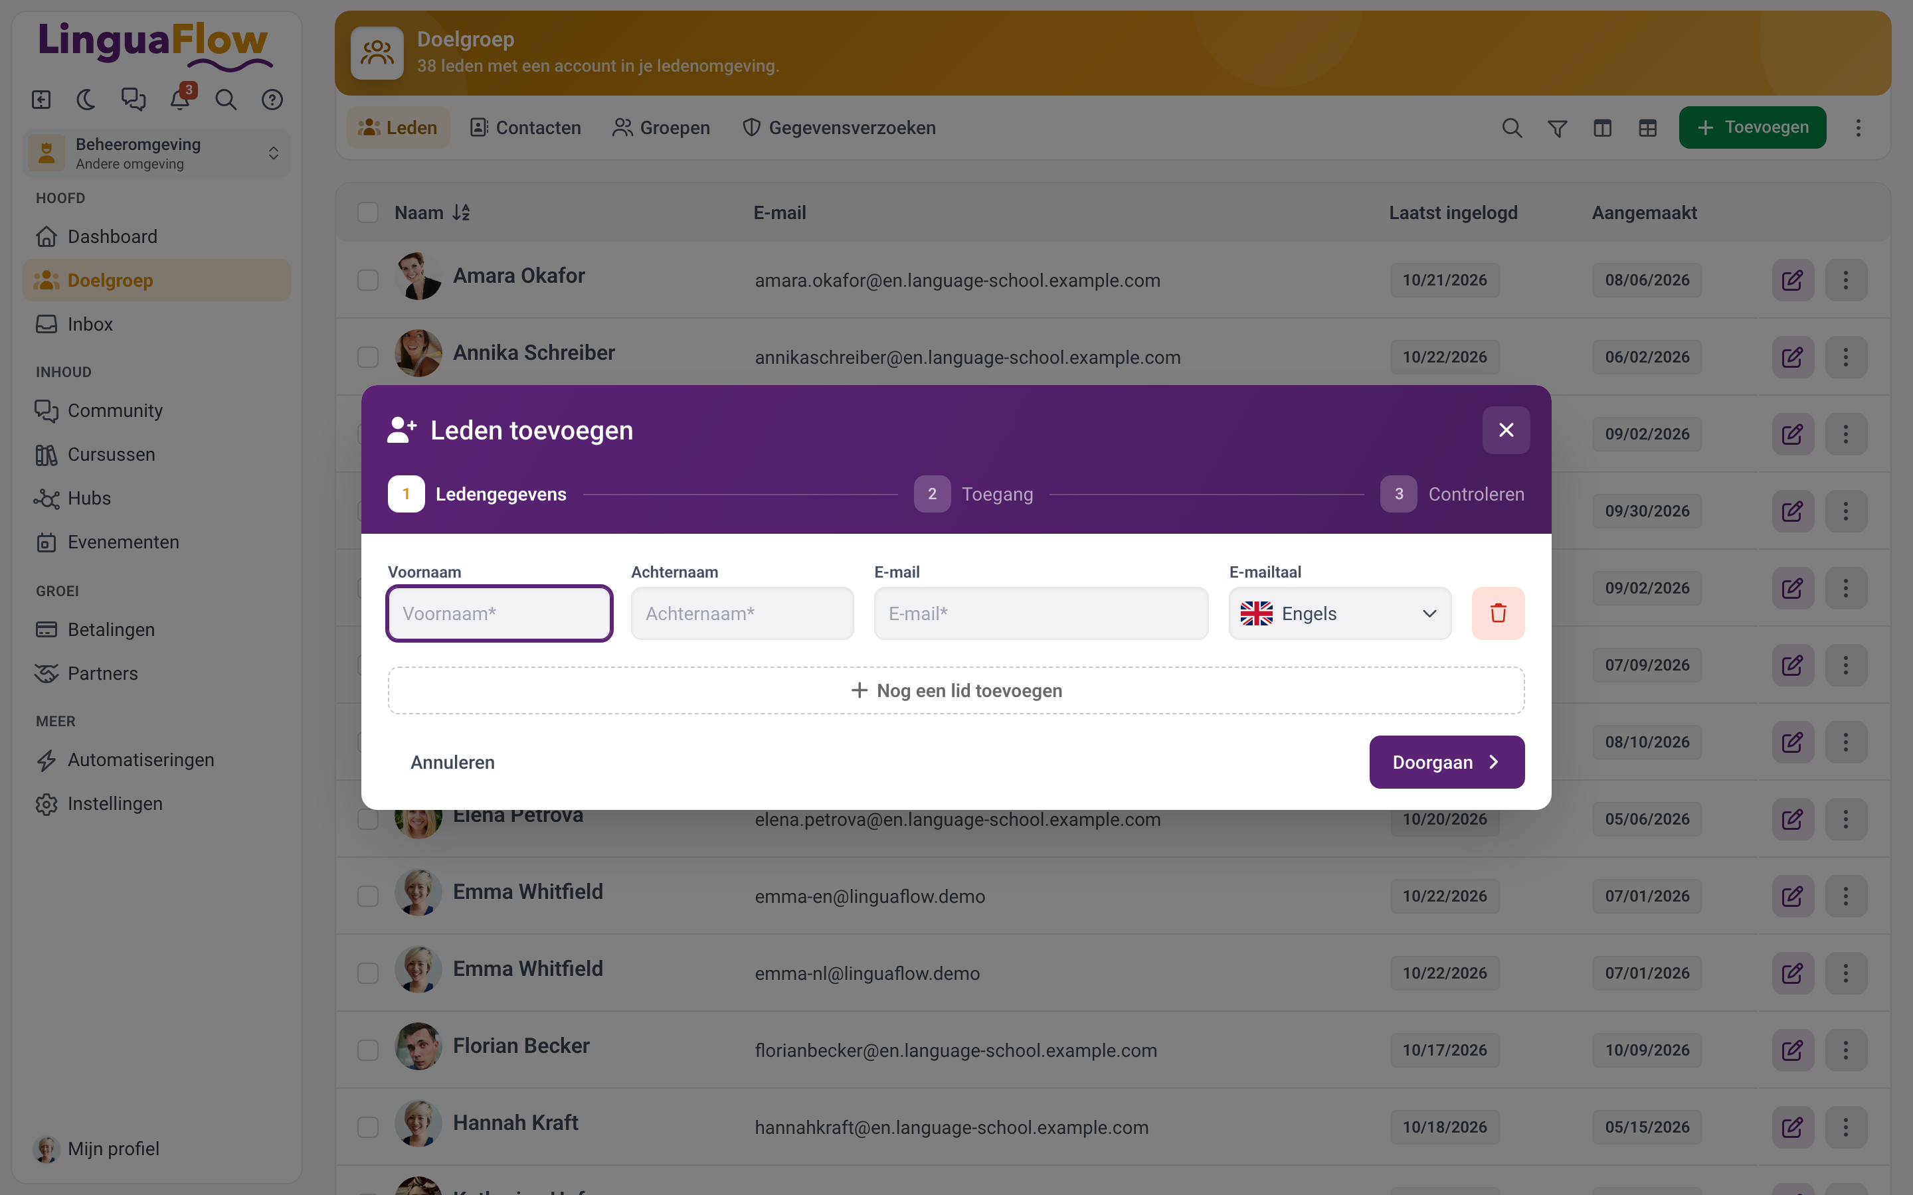Select Florian Becker's row checkbox
This screenshot has width=1913, height=1195.
tap(367, 1050)
